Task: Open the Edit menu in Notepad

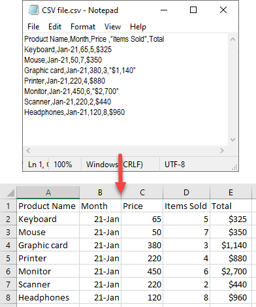Action: (x=55, y=27)
